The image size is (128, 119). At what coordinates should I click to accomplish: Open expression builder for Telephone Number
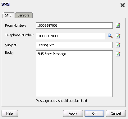(118, 36)
